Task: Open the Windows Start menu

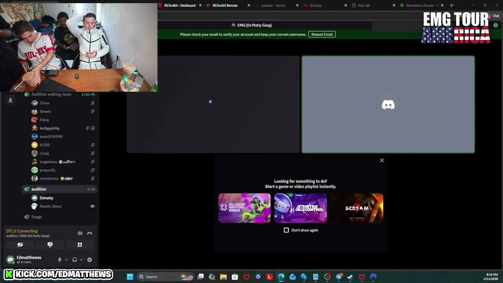Action: [x=130, y=277]
